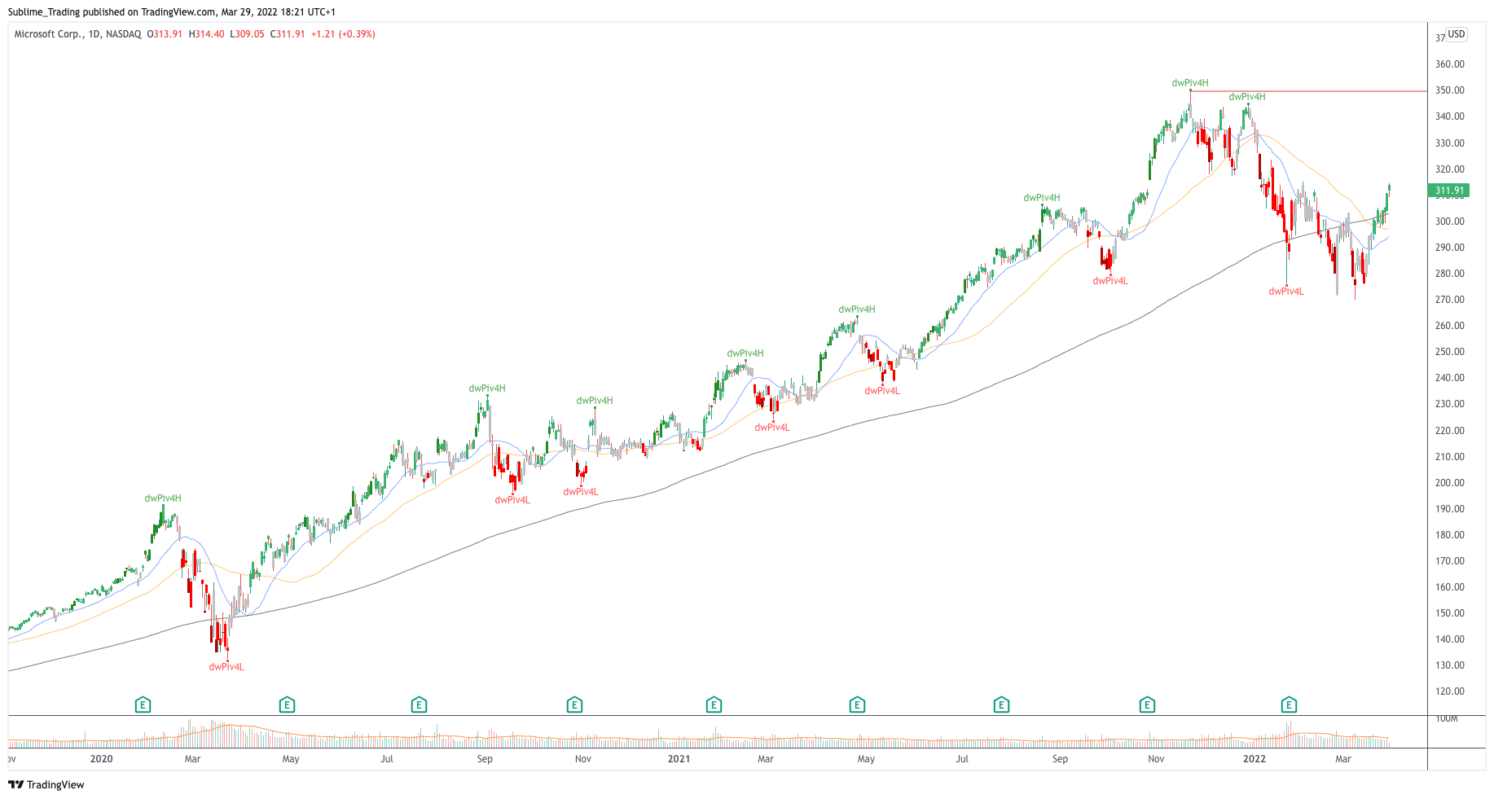The height and width of the screenshot is (799, 1494).
Task: Click the dwPiv4H label near May 2021
Action: (x=857, y=310)
